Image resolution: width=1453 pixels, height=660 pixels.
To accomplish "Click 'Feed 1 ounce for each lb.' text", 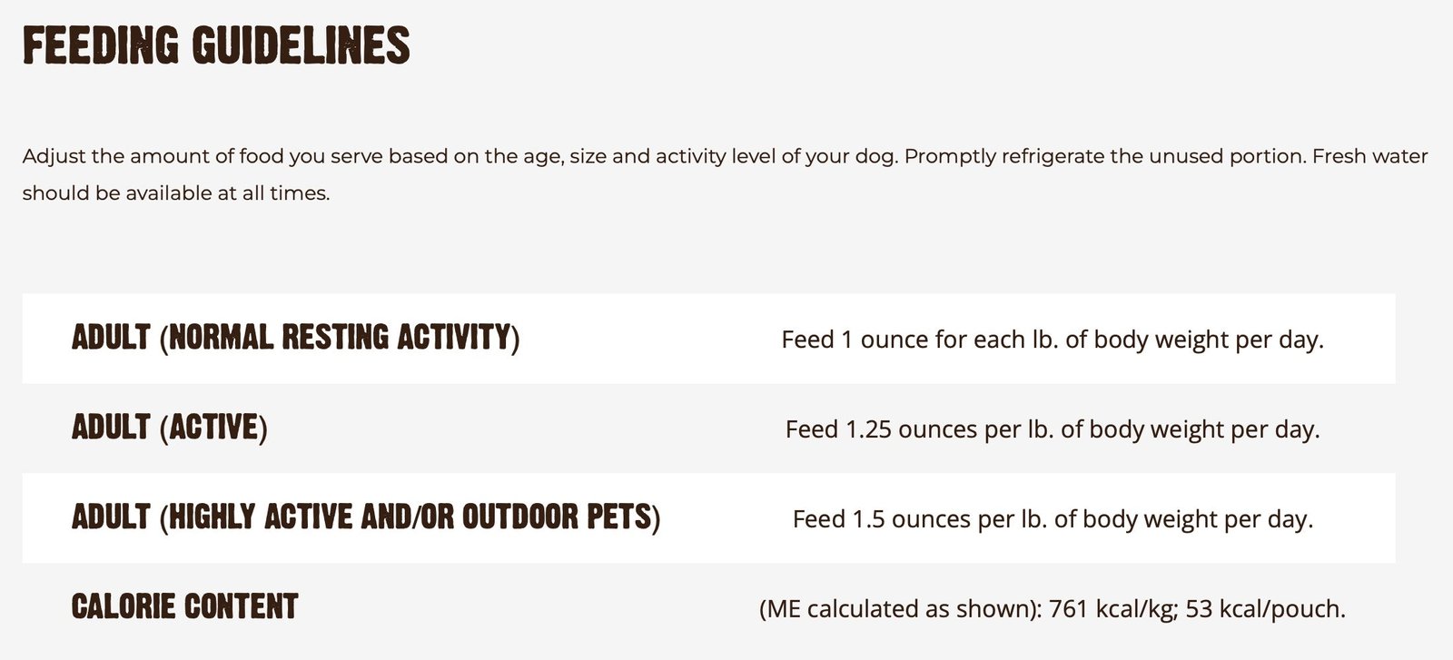I will [919, 340].
